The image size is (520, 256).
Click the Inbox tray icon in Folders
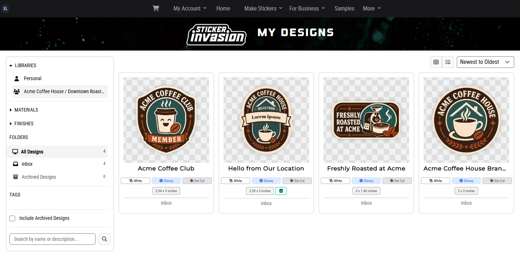click(x=16, y=164)
